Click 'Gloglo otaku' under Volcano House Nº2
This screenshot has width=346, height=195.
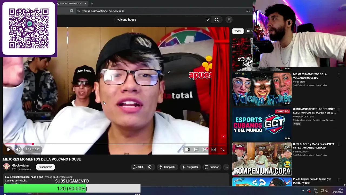(299, 82)
